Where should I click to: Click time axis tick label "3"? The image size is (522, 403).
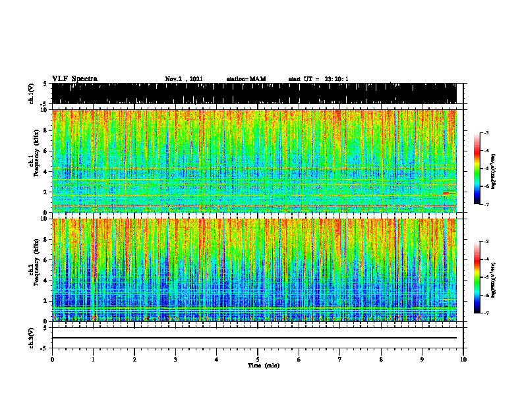click(175, 360)
